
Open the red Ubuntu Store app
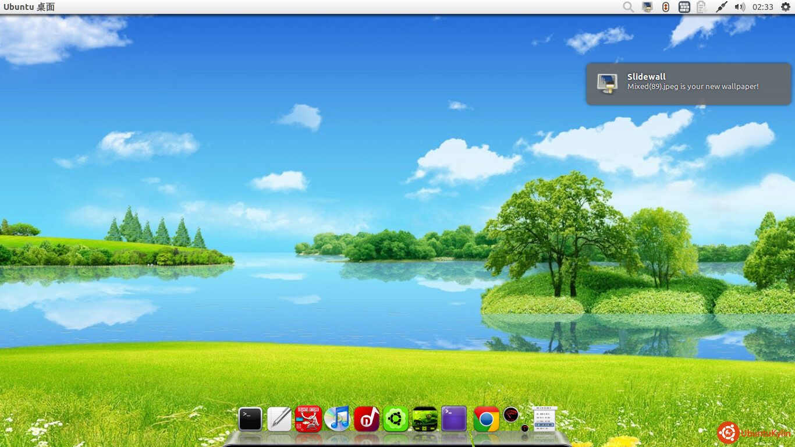click(308, 418)
